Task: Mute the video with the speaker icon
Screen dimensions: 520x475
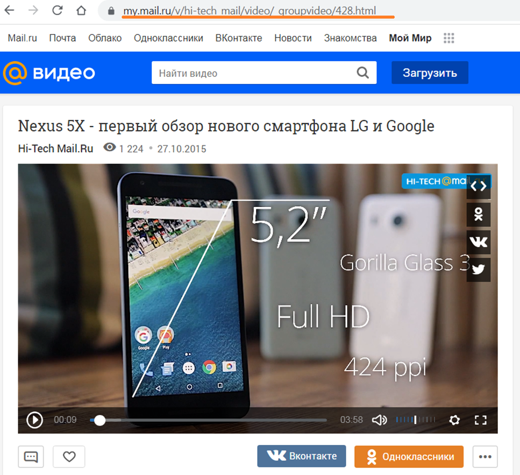Action: [380, 420]
